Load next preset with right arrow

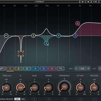coord(88,2)
